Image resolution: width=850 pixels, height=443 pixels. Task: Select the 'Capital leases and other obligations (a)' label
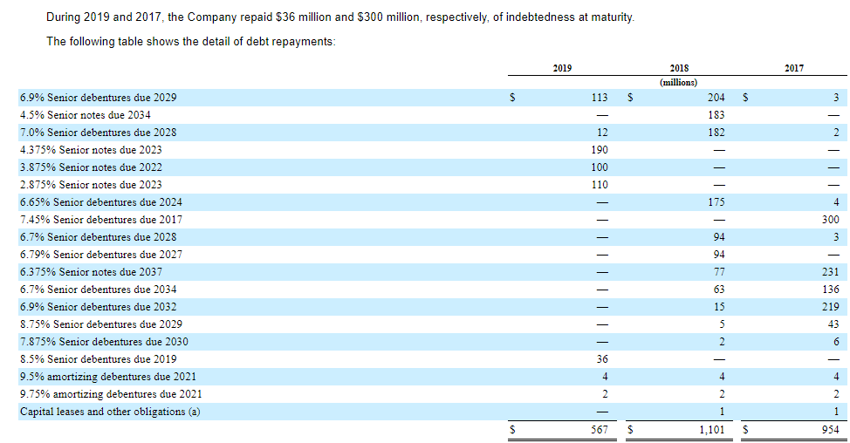[110, 412]
